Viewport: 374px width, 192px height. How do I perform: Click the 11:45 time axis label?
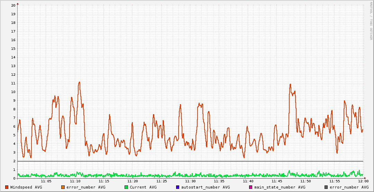click(x=277, y=181)
